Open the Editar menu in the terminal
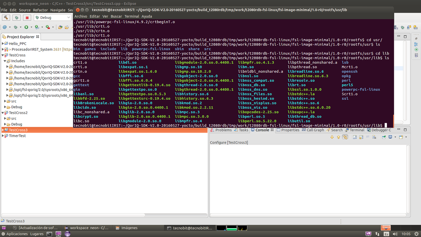The image size is (421, 237). coord(95,16)
